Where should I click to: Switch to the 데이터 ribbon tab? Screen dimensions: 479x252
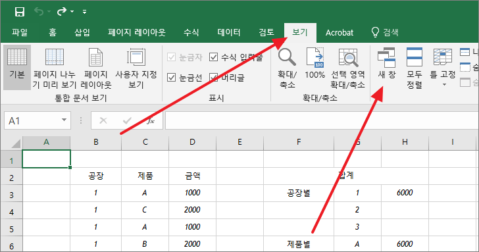coord(229,32)
